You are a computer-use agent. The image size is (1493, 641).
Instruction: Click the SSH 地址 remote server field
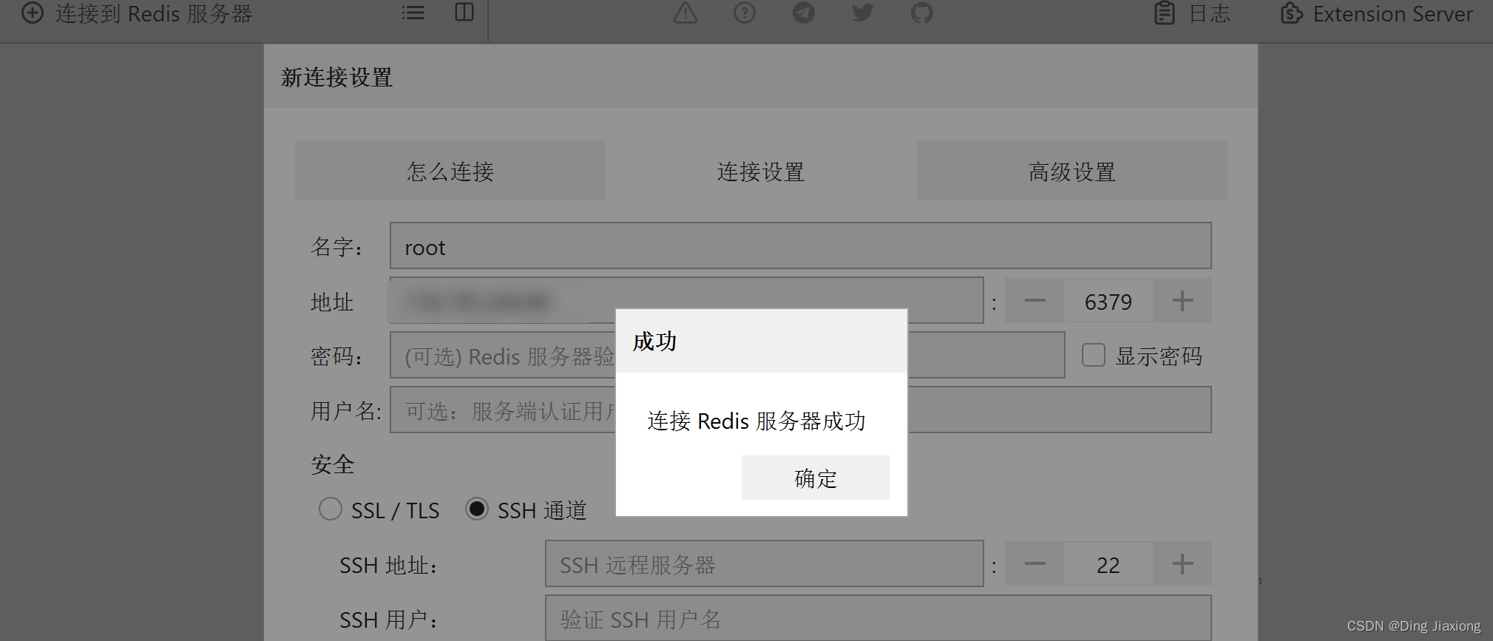(x=764, y=564)
